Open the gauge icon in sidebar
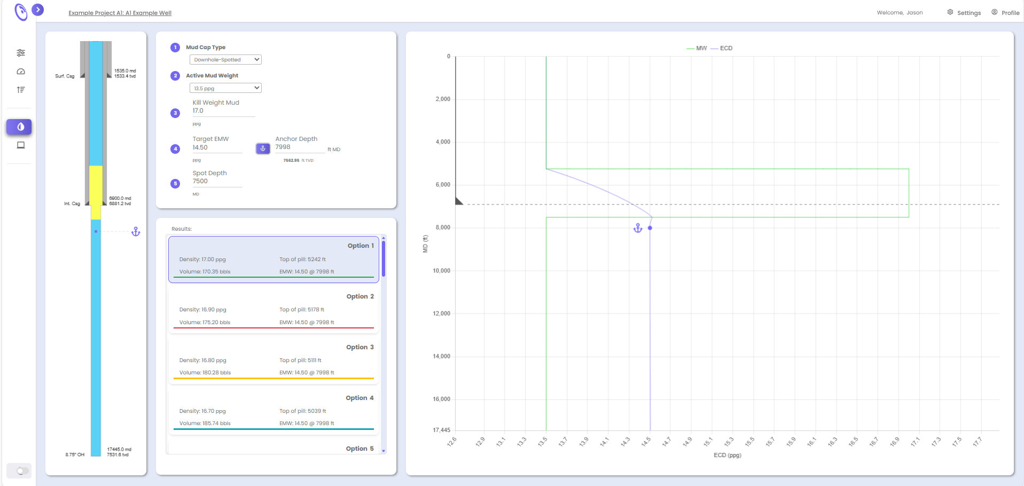Screen dimensions: 1024x486 point(21,72)
